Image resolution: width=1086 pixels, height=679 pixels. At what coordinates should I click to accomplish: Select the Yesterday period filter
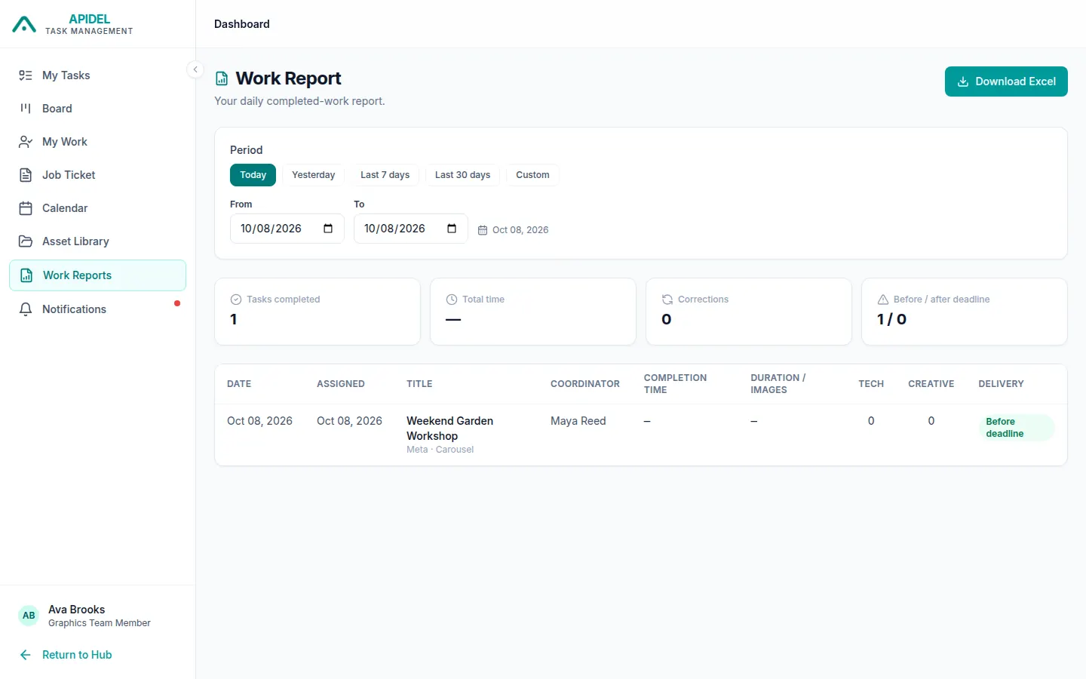(x=314, y=175)
